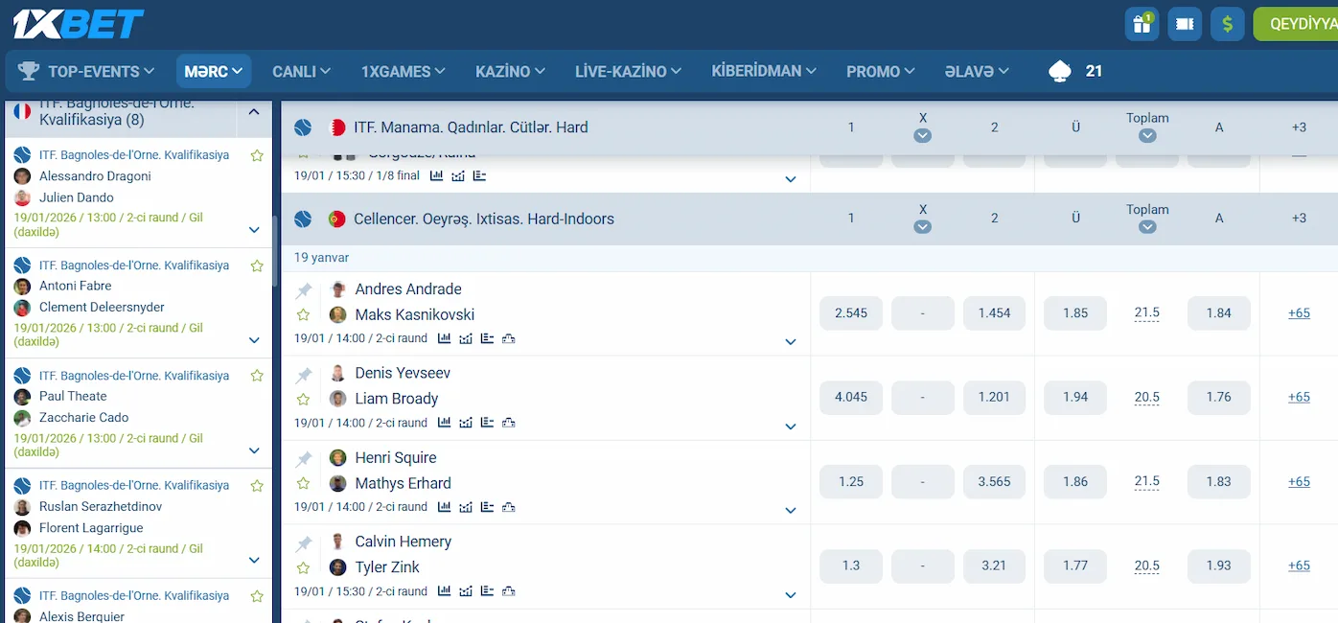The width and height of the screenshot is (1338, 623).
Task: Open the gift bonus icon with badge 1
Action: pos(1141,24)
